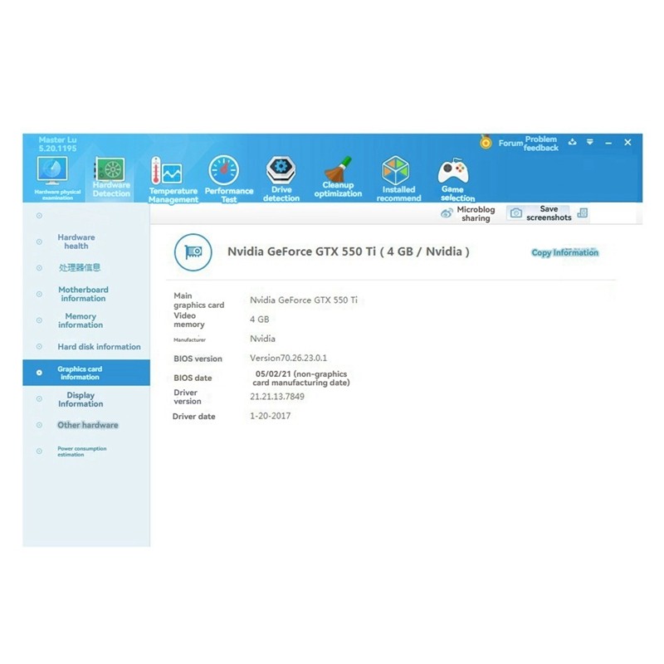664x664 pixels.
Task: Switch to Memory information
Action: (x=81, y=320)
